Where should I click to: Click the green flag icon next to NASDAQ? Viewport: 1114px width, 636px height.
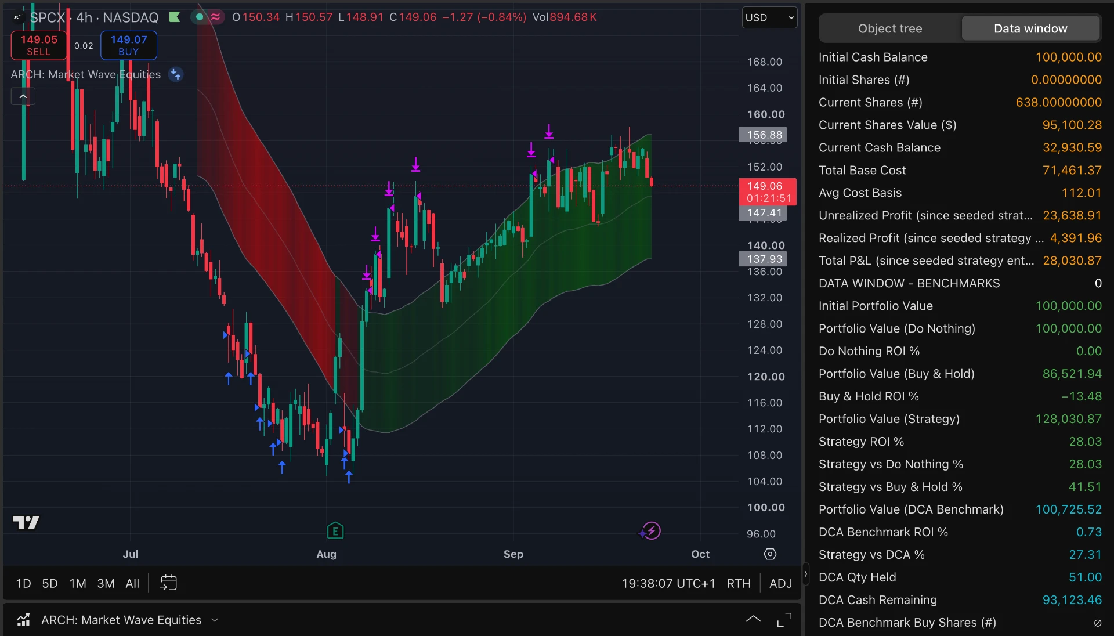175,17
